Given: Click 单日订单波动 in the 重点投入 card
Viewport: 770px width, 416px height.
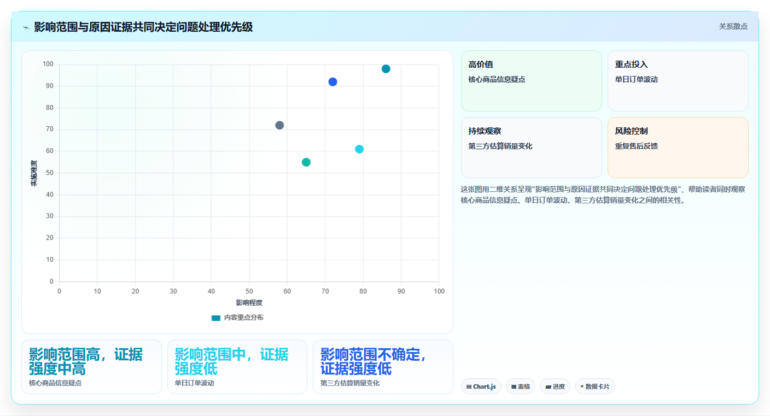Looking at the screenshot, I should click(636, 80).
